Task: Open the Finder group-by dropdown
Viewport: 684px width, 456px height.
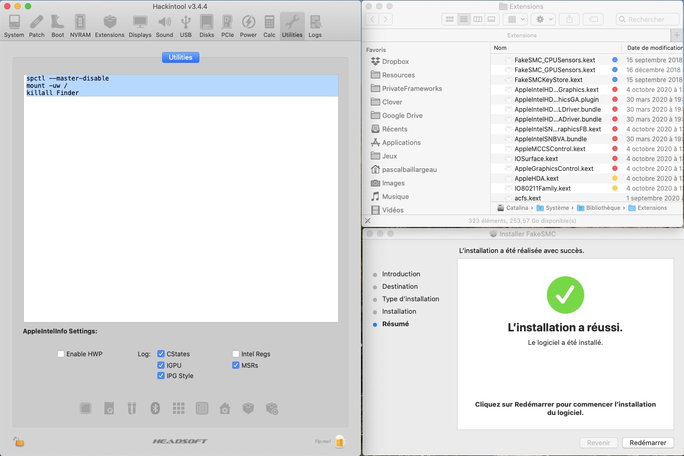Action: (x=515, y=19)
